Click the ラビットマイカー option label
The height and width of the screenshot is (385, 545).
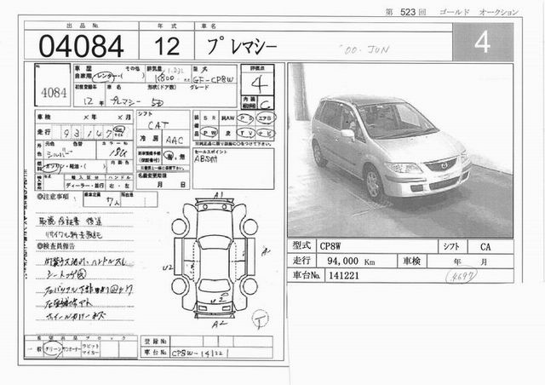click(x=90, y=349)
